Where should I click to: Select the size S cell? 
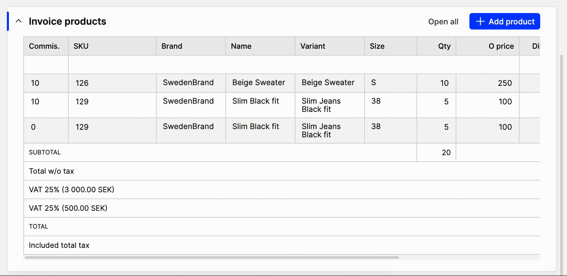tap(374, 83)
